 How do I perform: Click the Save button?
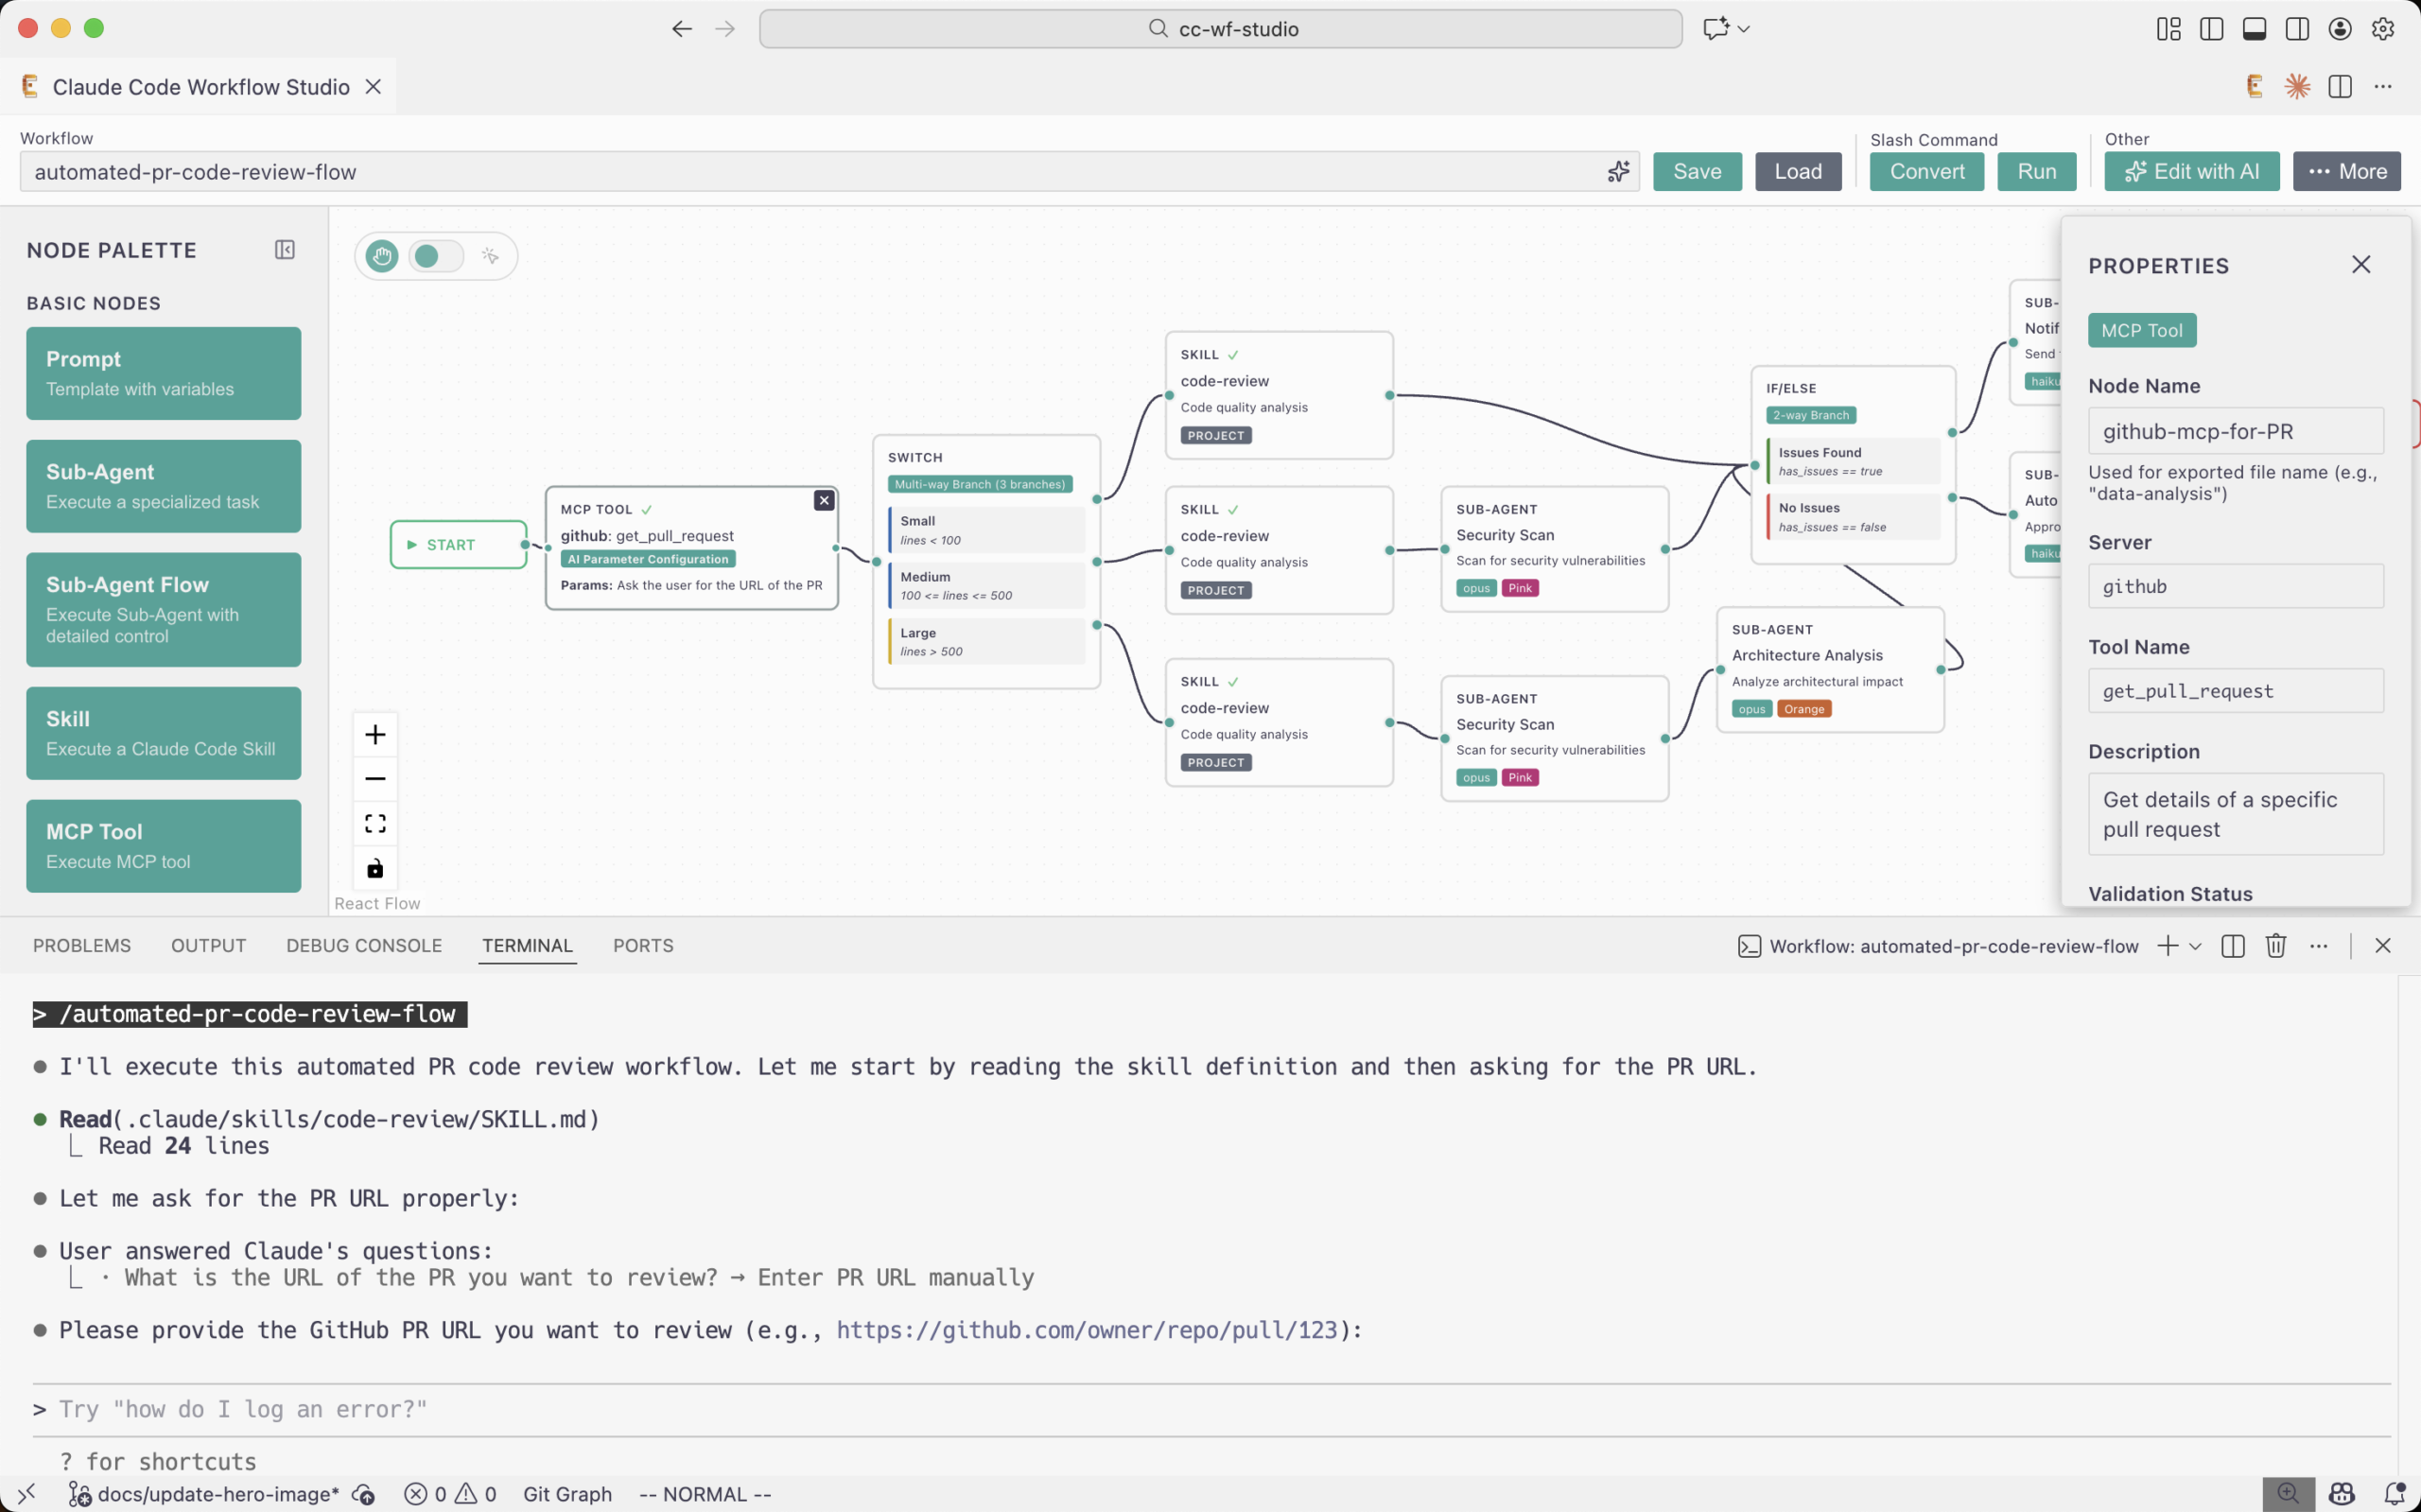click(1697, 171)
